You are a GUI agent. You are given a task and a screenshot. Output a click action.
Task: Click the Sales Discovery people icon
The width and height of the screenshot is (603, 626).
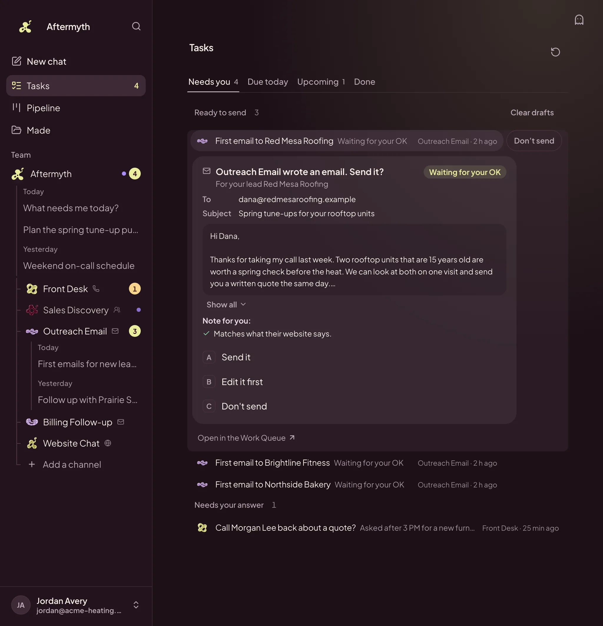click(x=117, y=310)
